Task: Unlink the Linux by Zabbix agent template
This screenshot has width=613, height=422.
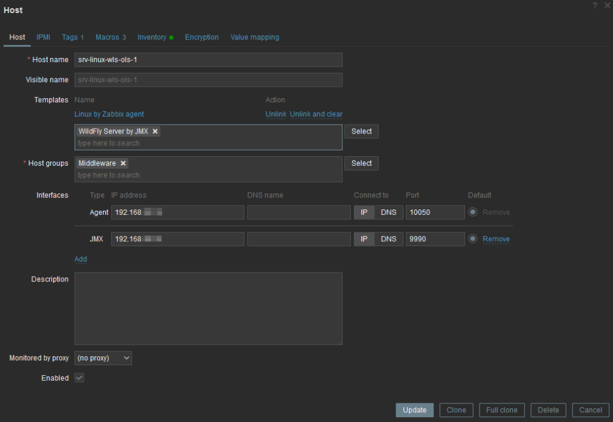Action: (276, 114)
